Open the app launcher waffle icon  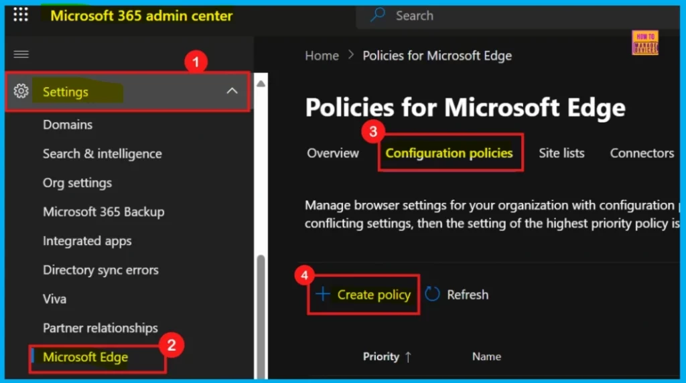(x=21, y=15)
